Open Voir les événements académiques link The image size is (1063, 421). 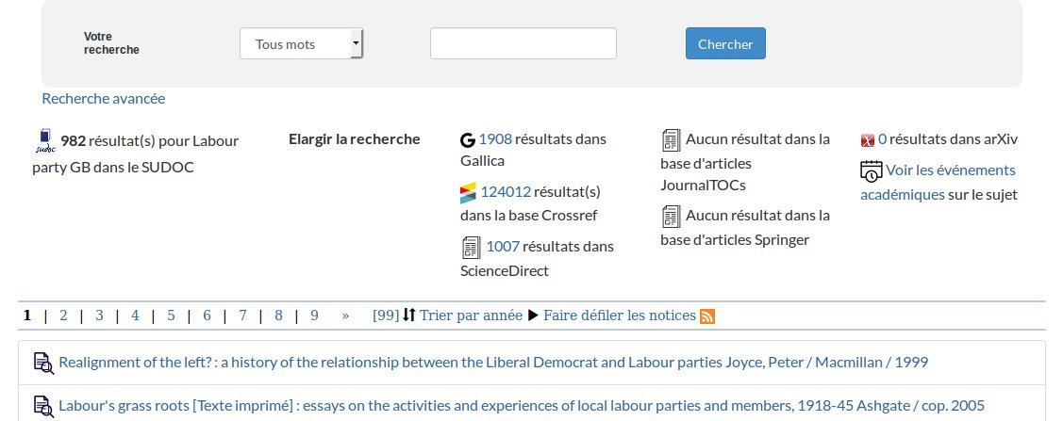(x=938, y=182)
